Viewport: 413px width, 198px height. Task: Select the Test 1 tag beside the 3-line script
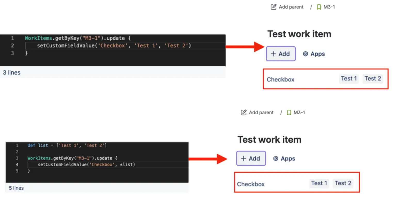click(349, 79)
